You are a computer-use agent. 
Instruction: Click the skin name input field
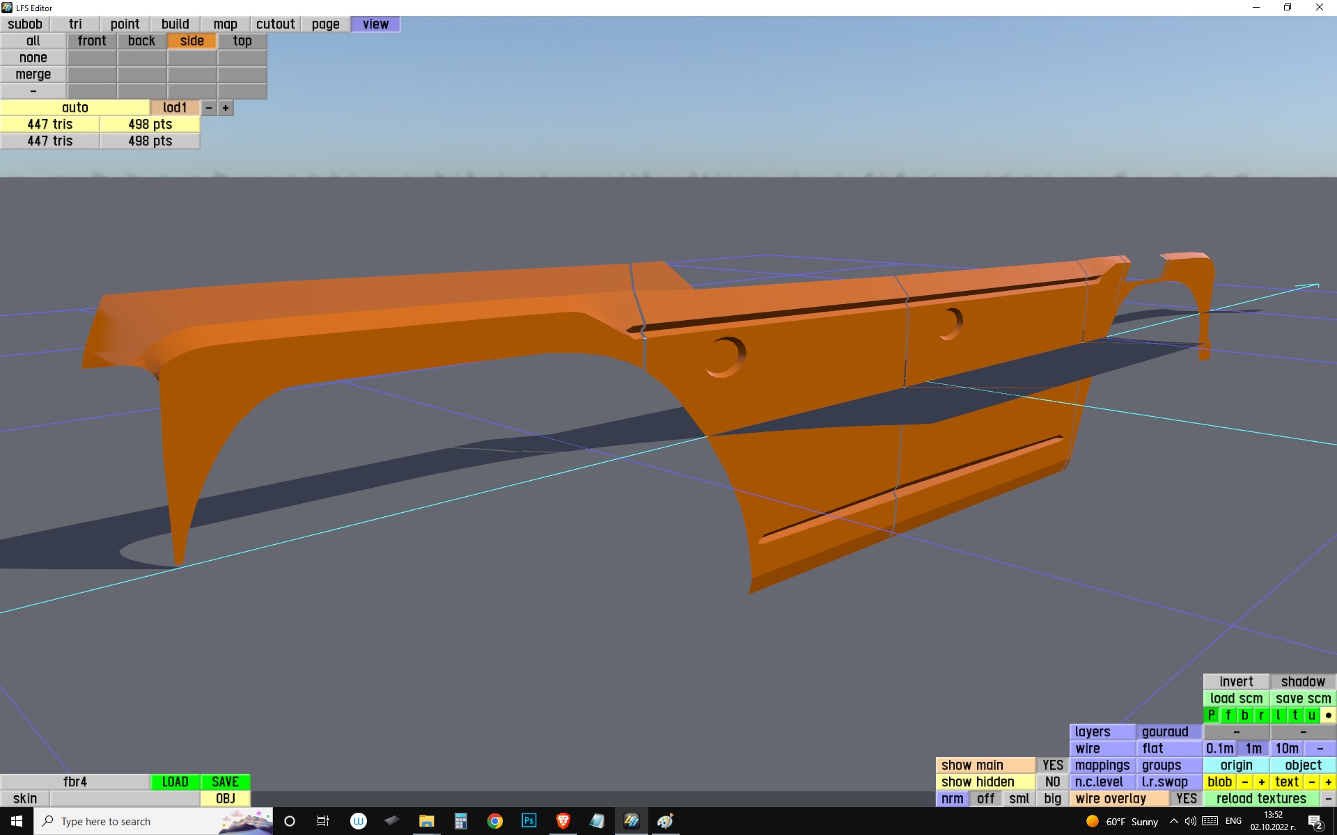[x=125, y=799]
